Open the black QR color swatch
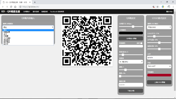Screen dimensions: 176x99 (131, 33)
